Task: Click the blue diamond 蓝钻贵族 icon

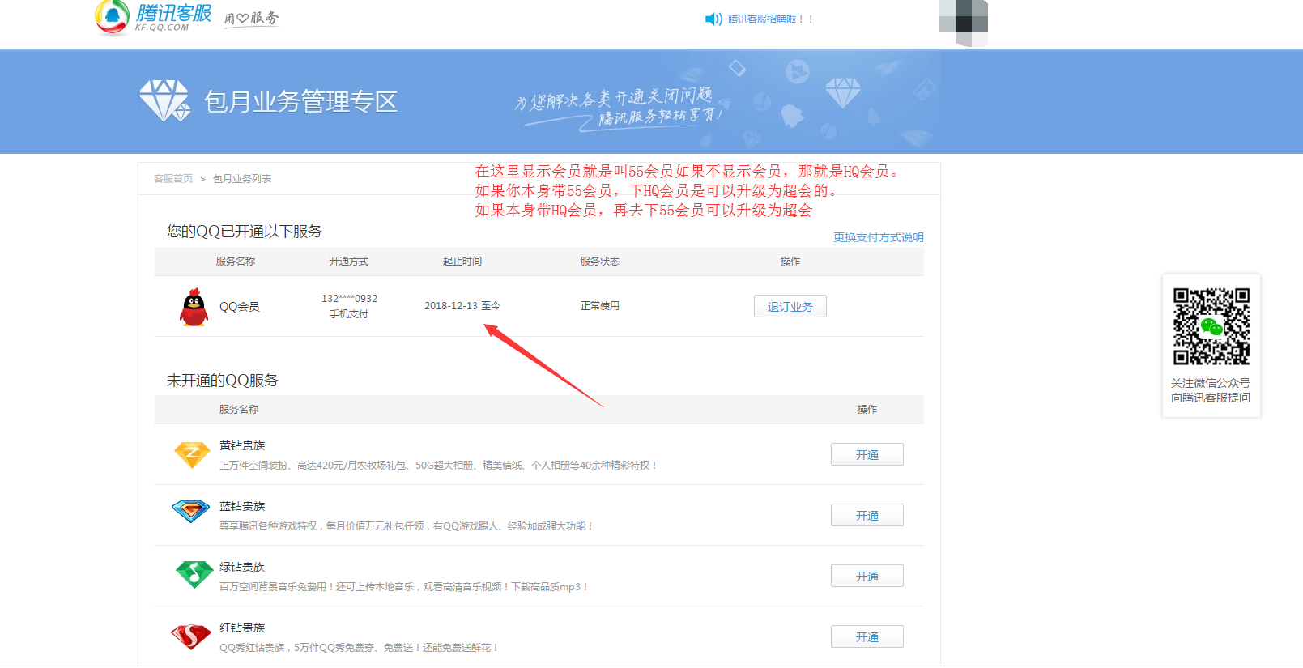Action: point(191,512)
